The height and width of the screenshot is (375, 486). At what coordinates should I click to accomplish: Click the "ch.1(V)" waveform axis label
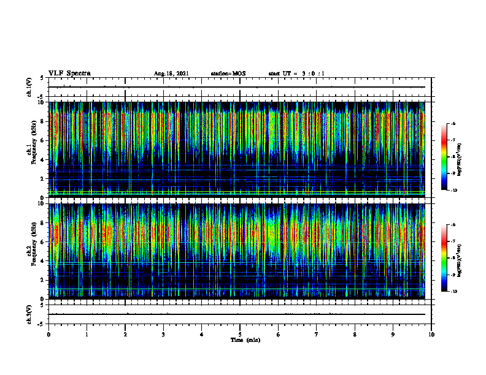point(29,87)
